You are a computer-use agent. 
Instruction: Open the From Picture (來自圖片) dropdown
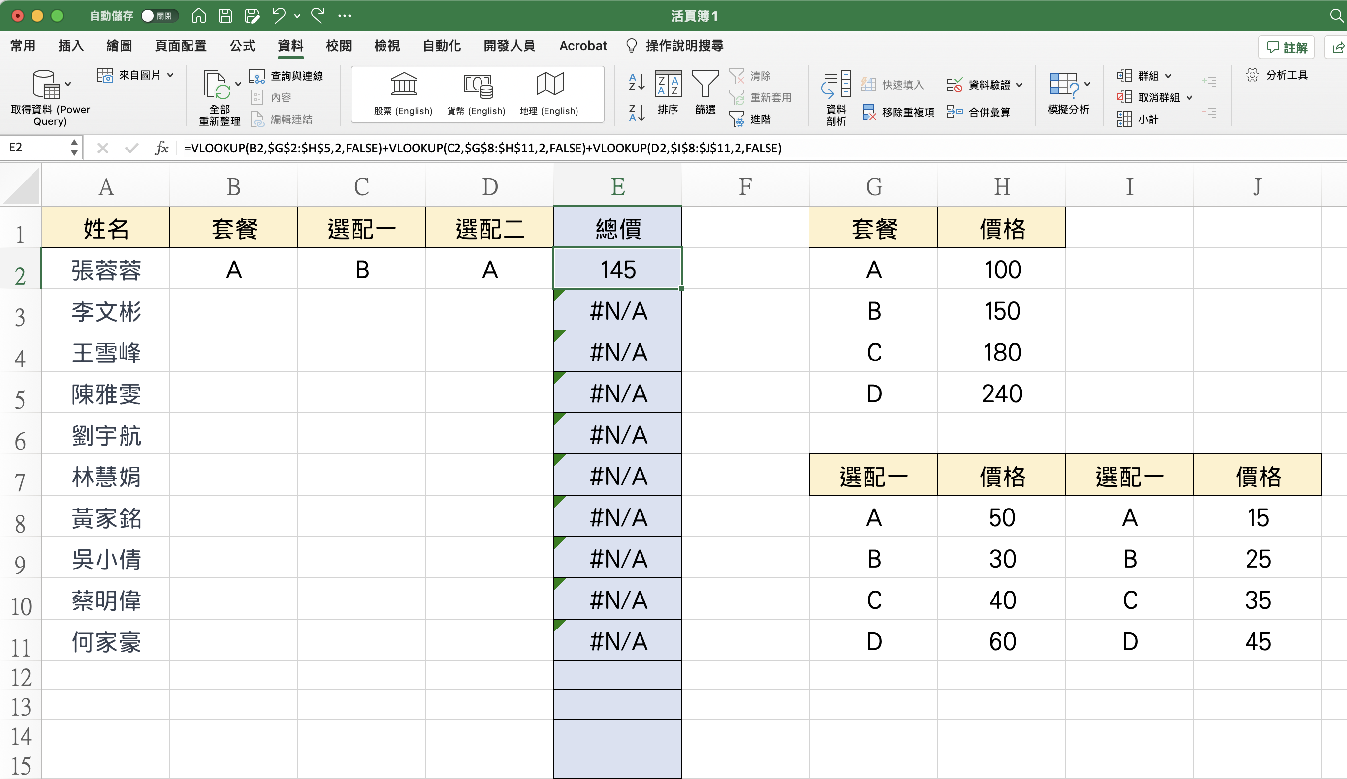pyautogui.click(x=170, y=75)
